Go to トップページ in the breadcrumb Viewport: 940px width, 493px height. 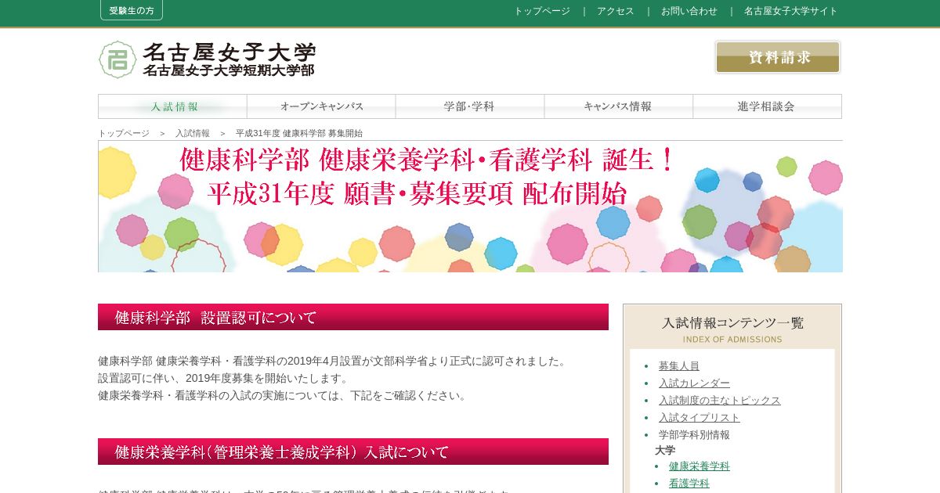click(x=124, y=133)
